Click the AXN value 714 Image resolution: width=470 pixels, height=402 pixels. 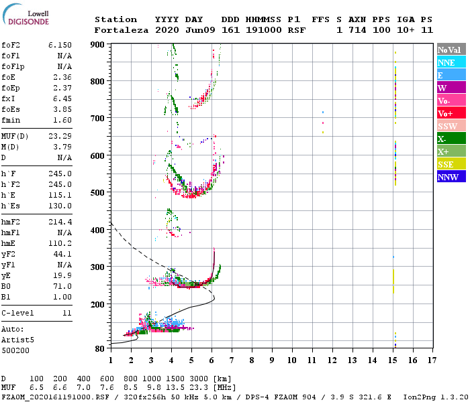coord(357,30)
